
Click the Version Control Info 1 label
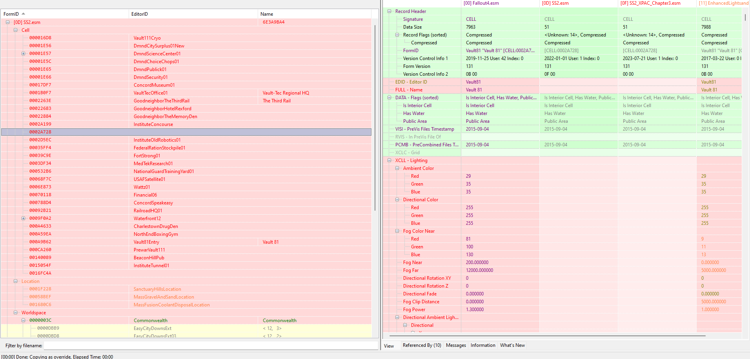(425, 58)
